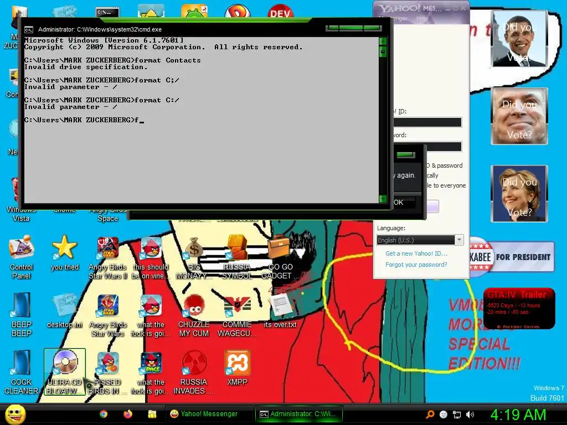Select the ULTRA CD BLOATW disc icon
The height and width of the screenshot is (425, 567).
pyautogui.click(x=64, y=372)
